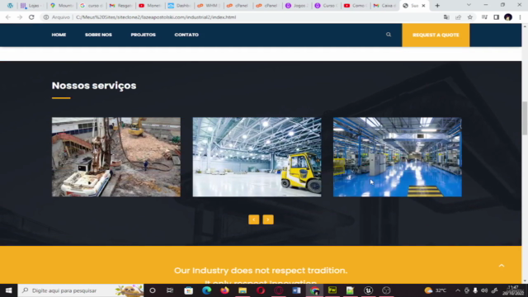Open Unreal Engine from the taskbar
This screenshot has width=528, height=297.
click(369, 290)
